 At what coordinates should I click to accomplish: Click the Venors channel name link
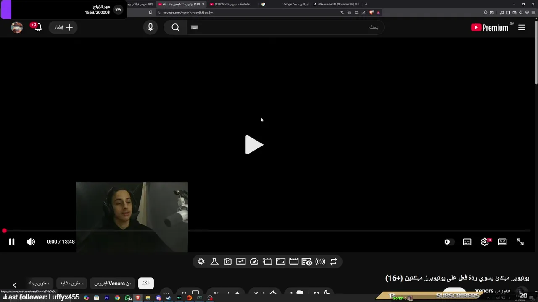493,291
